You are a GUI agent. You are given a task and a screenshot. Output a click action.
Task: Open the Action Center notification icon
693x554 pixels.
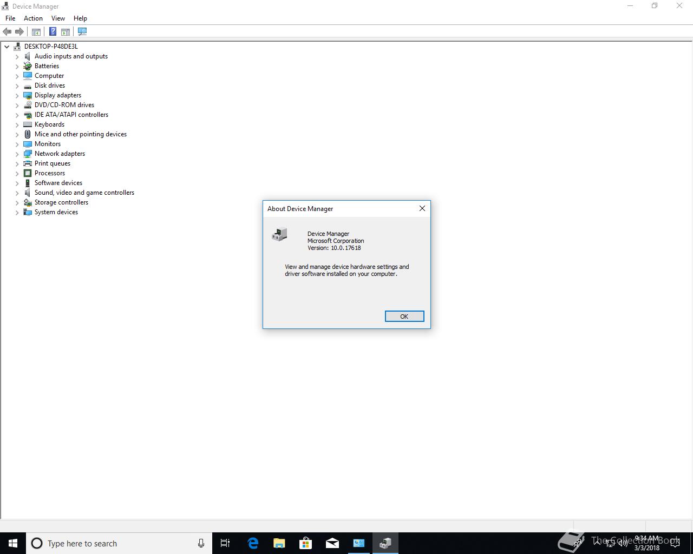(x=675, y=543)
